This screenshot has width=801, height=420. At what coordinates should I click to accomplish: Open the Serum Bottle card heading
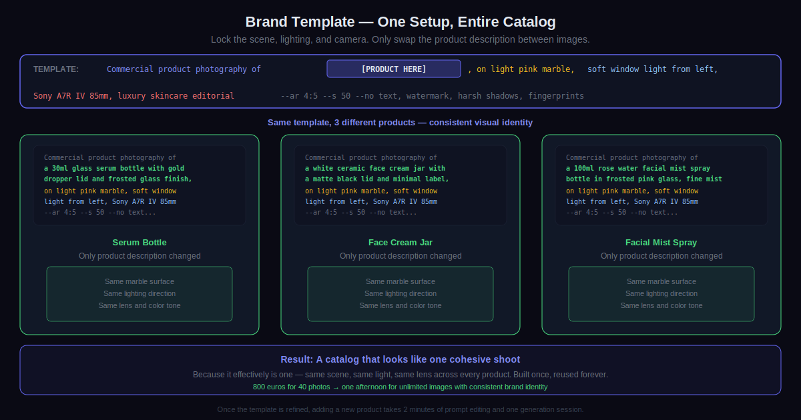(140, 243)
